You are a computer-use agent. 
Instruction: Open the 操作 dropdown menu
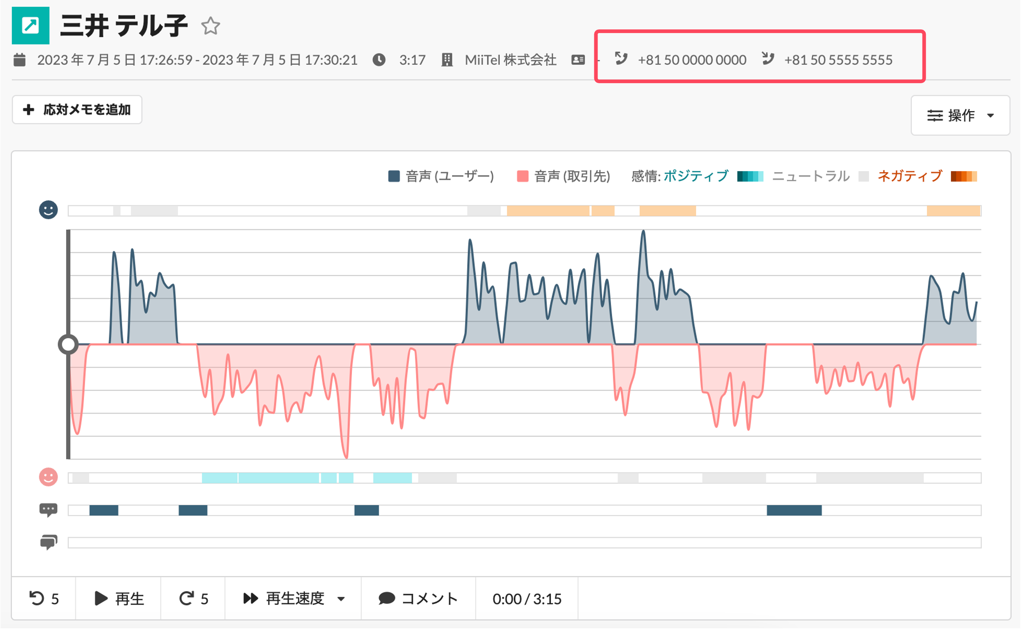(x=961, y=115)
